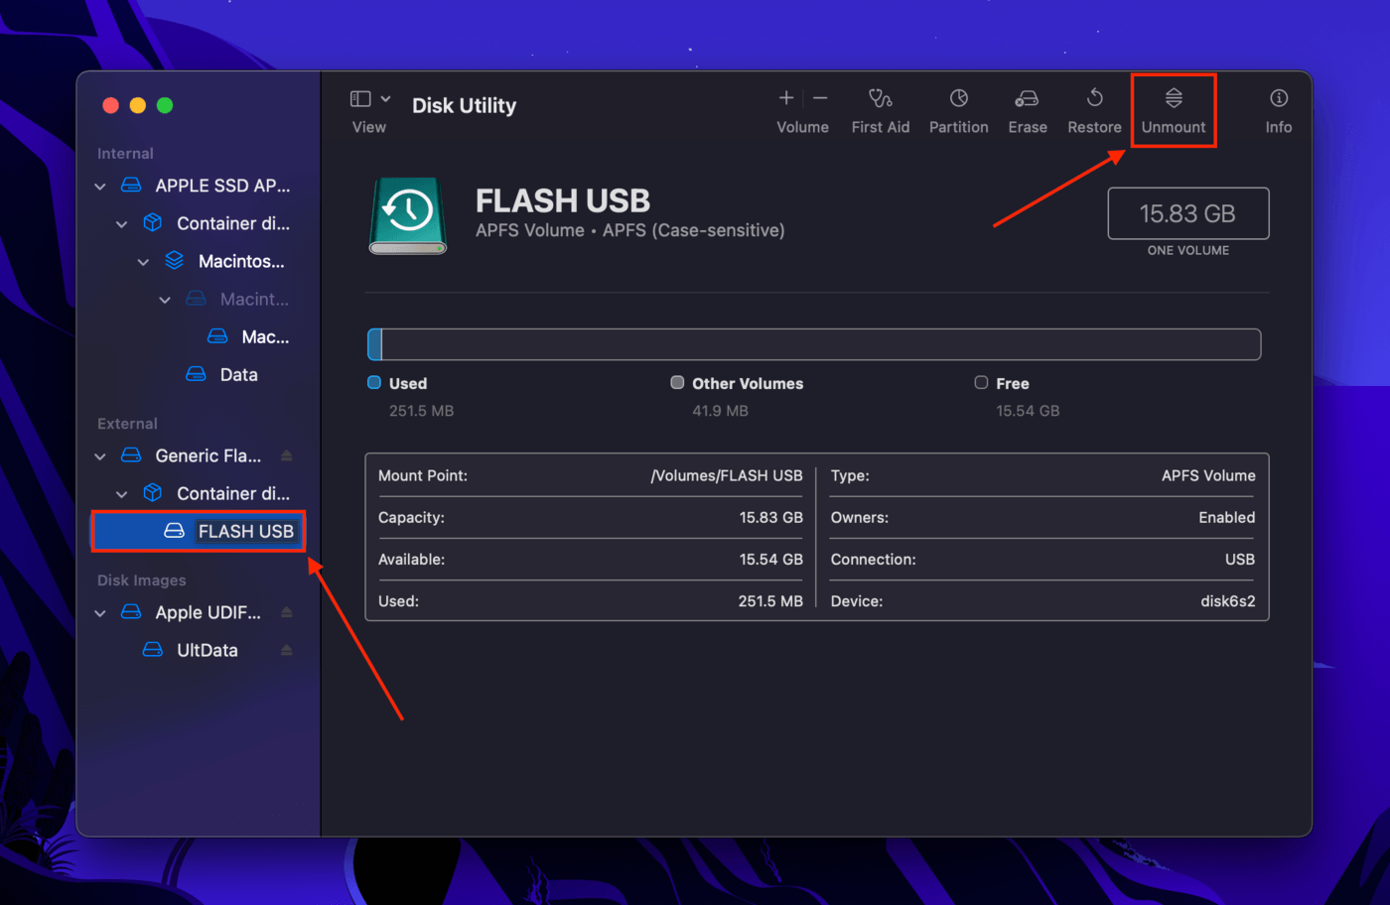
Task: Click the View dropdown chevron
Action: point(385,99)
